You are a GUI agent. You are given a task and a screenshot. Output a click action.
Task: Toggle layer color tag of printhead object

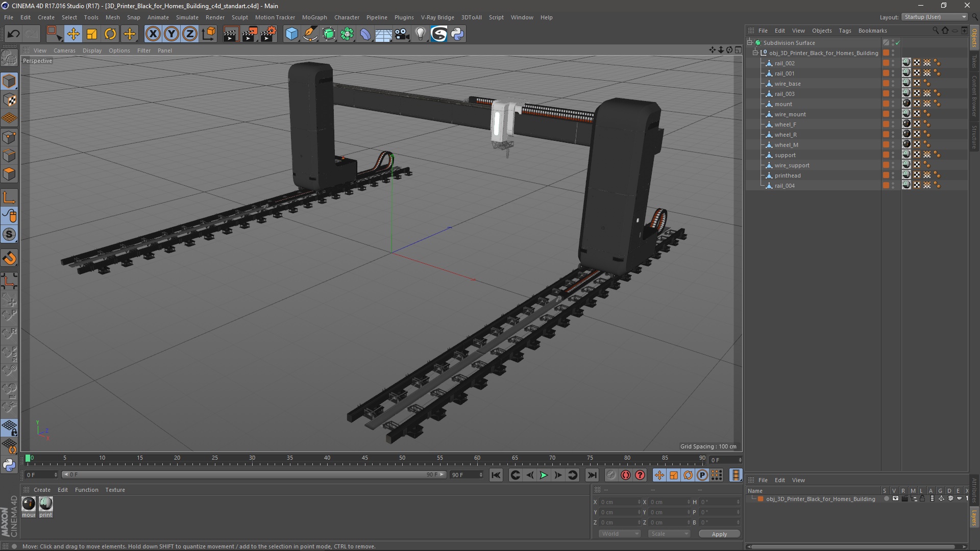pyautogui.click(x=886, y=176)
